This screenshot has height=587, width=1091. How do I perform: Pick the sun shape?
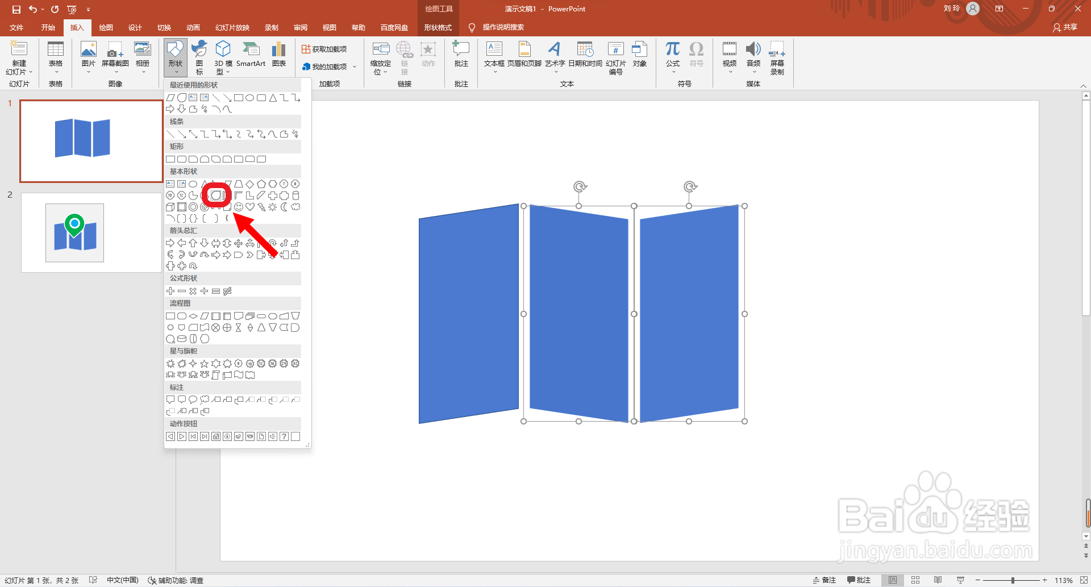coord(273,207)
